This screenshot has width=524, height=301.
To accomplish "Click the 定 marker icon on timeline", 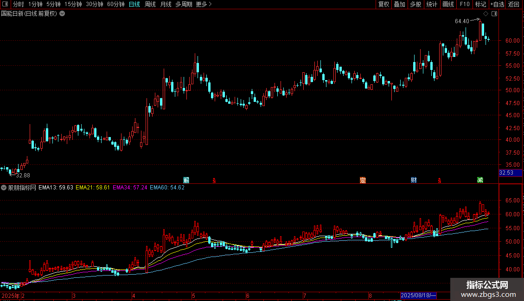I will [363, 180].
